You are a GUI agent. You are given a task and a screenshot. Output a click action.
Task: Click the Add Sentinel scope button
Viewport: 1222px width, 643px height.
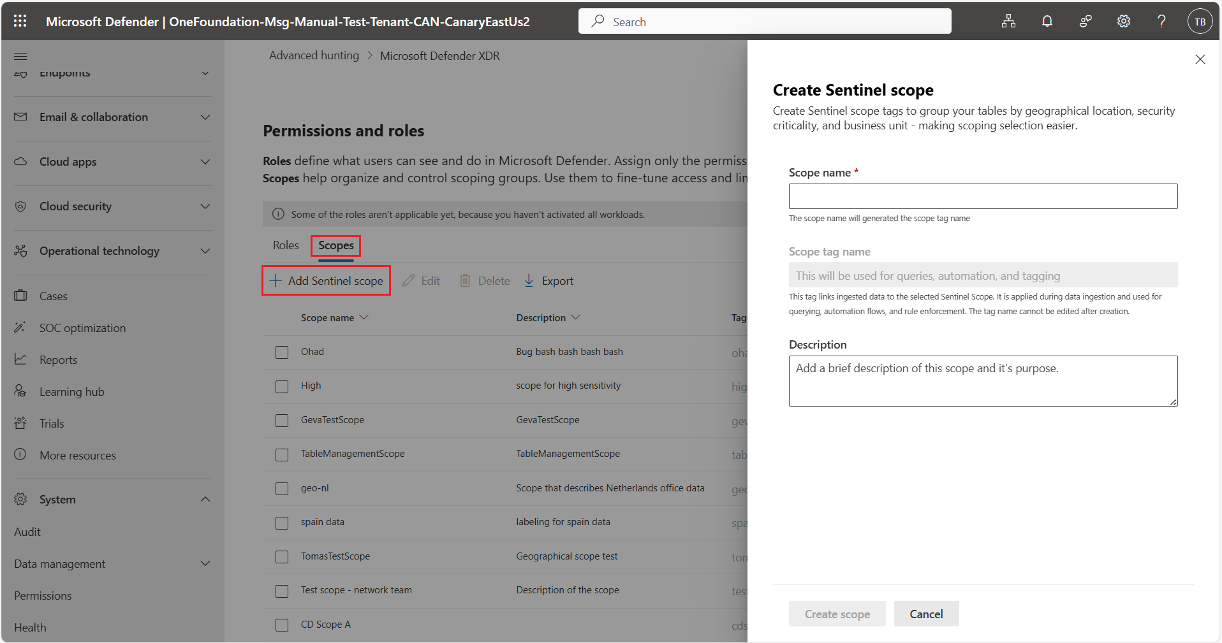tap(325, 280)
